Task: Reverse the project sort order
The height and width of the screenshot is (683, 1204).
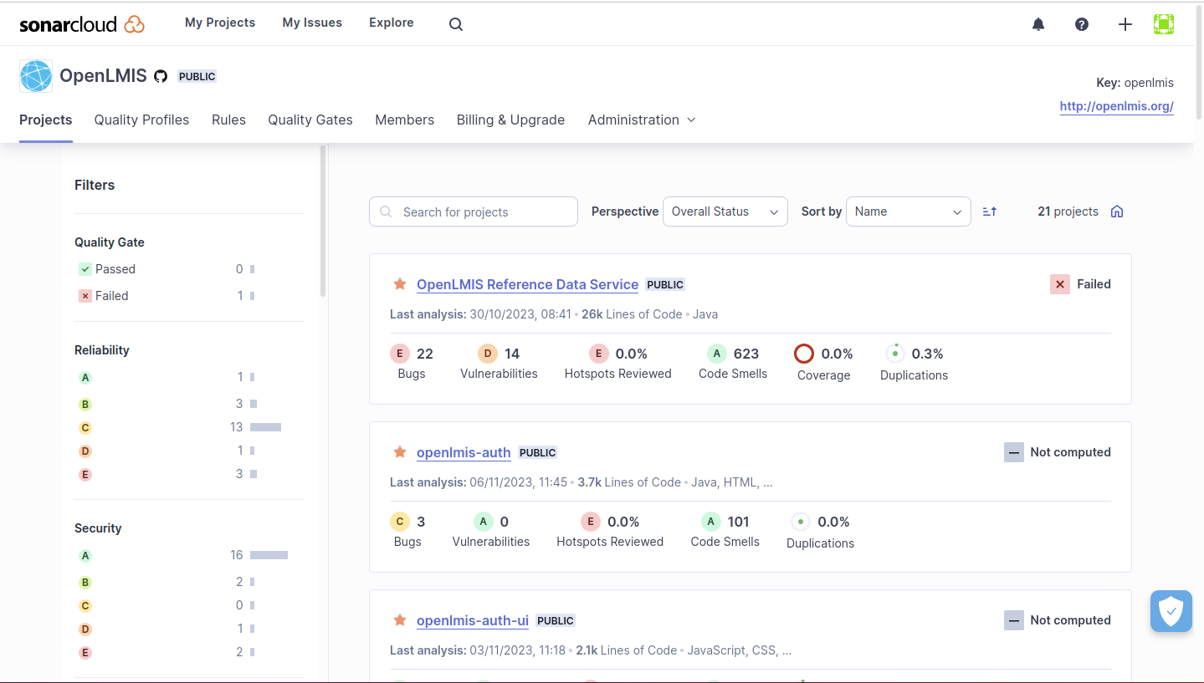Action: (990, 212)
